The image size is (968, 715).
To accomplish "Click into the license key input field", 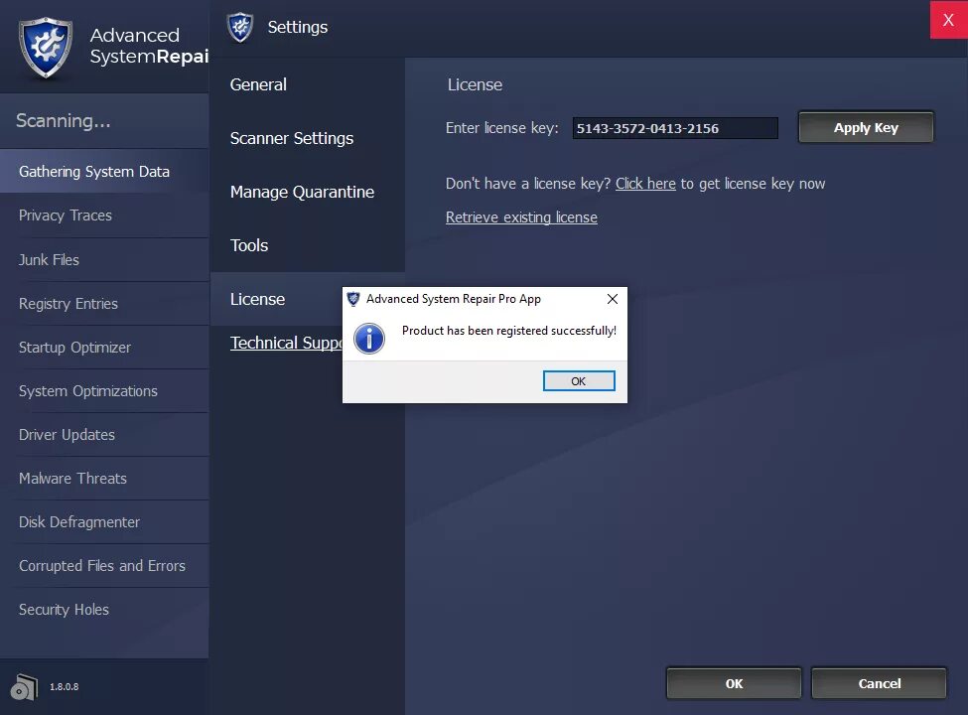I will coord(675,128).
